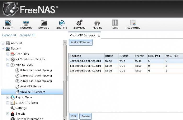Open the Services gear icon
This screenshot has height=120, width=183.
[79, 23]
